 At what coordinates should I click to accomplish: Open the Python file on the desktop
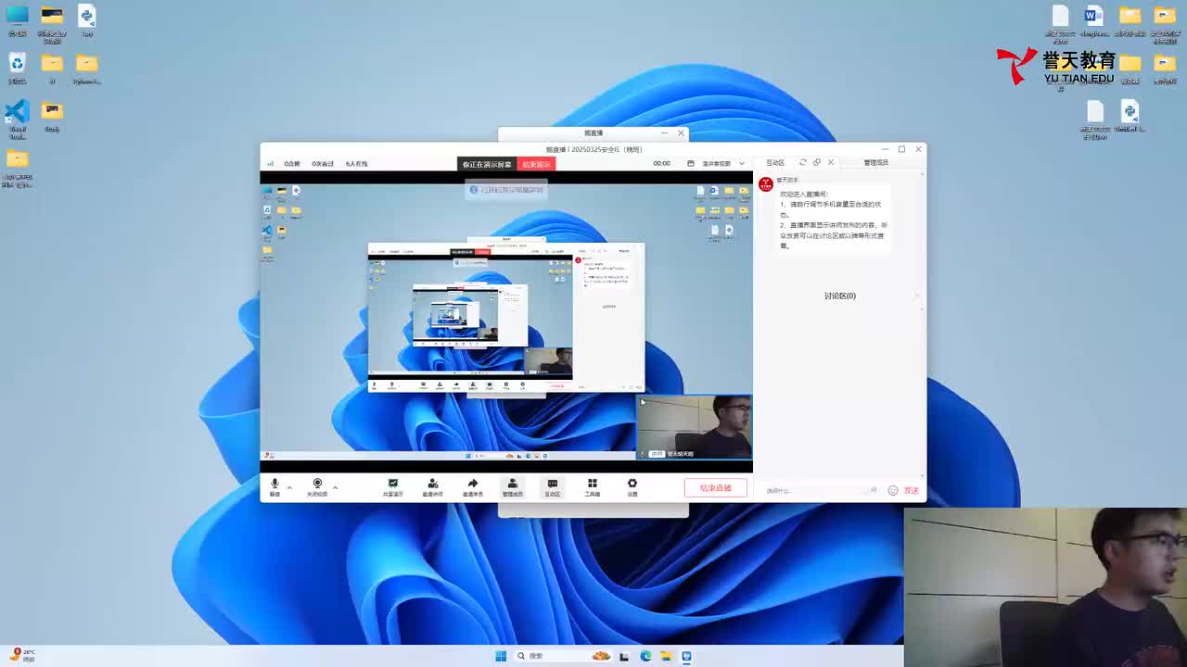87,20
